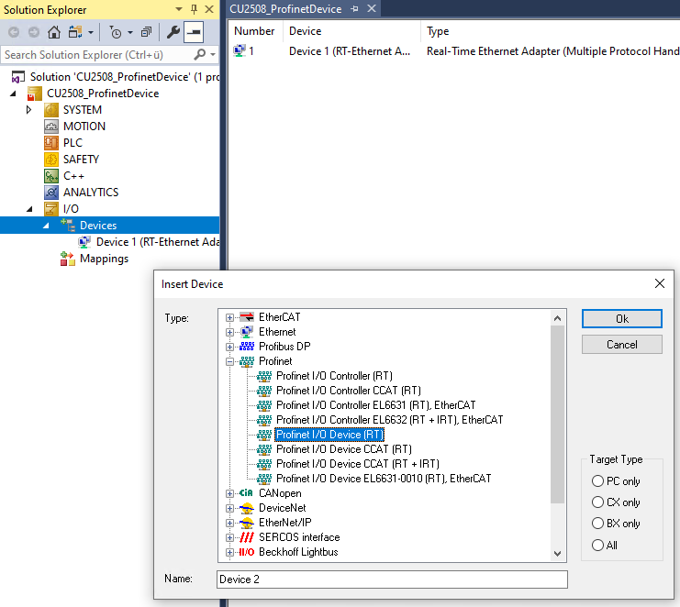
Task: Select the C++ node in the tree
Action: pos(73,176)
